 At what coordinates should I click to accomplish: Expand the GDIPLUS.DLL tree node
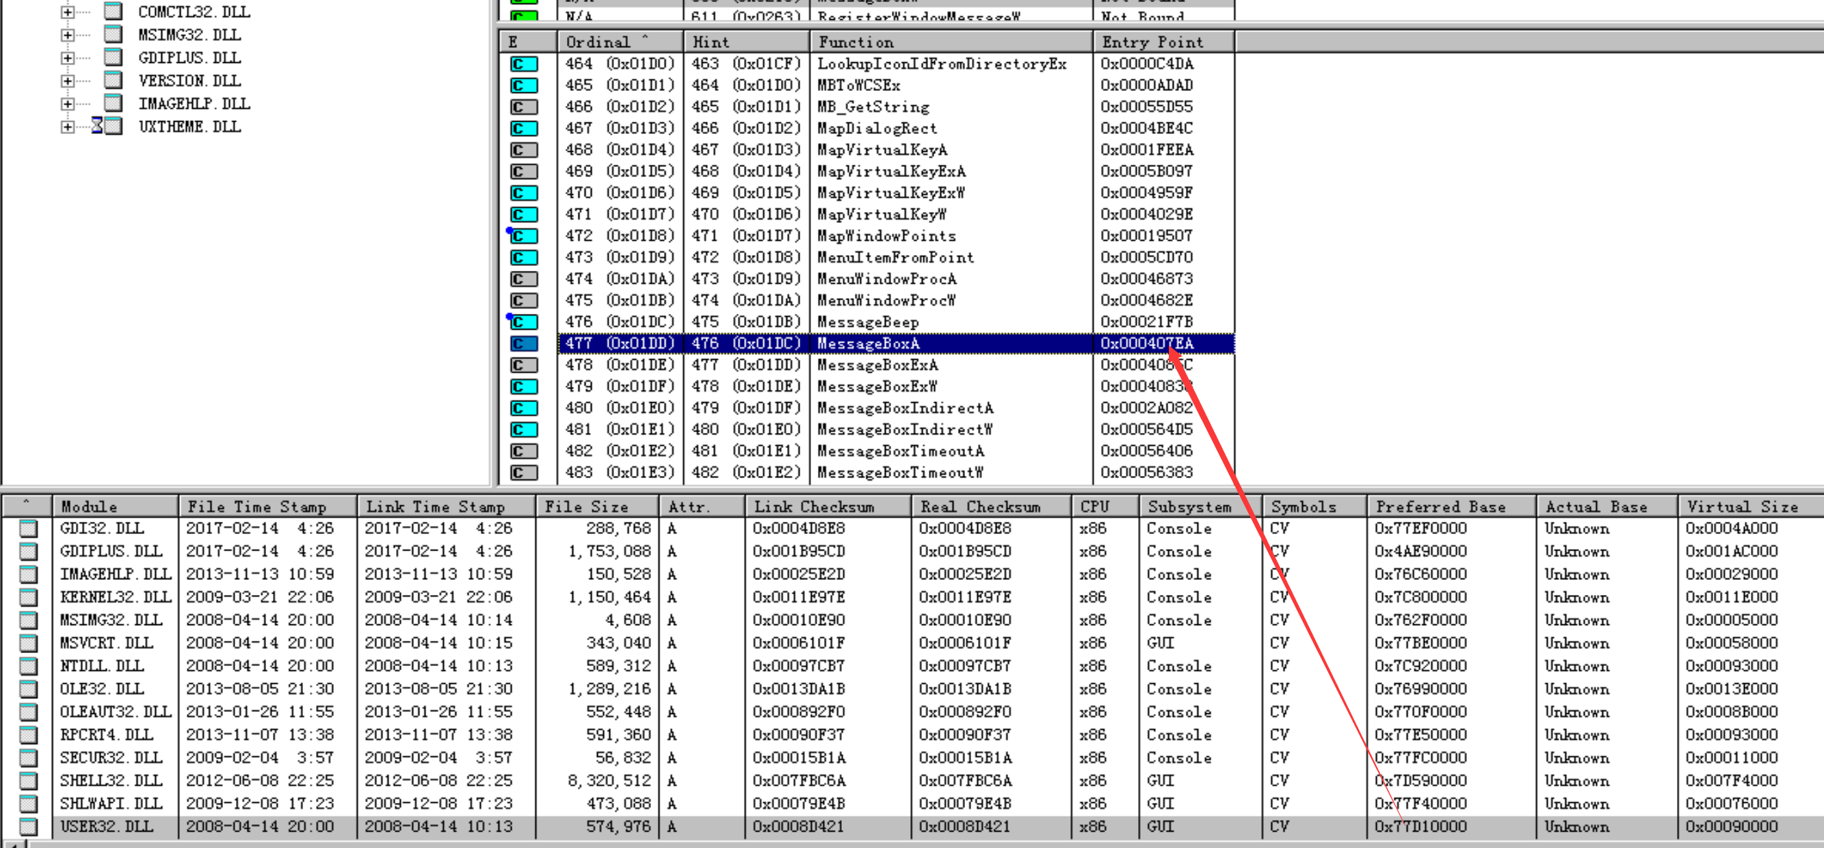tap(67, 58)
